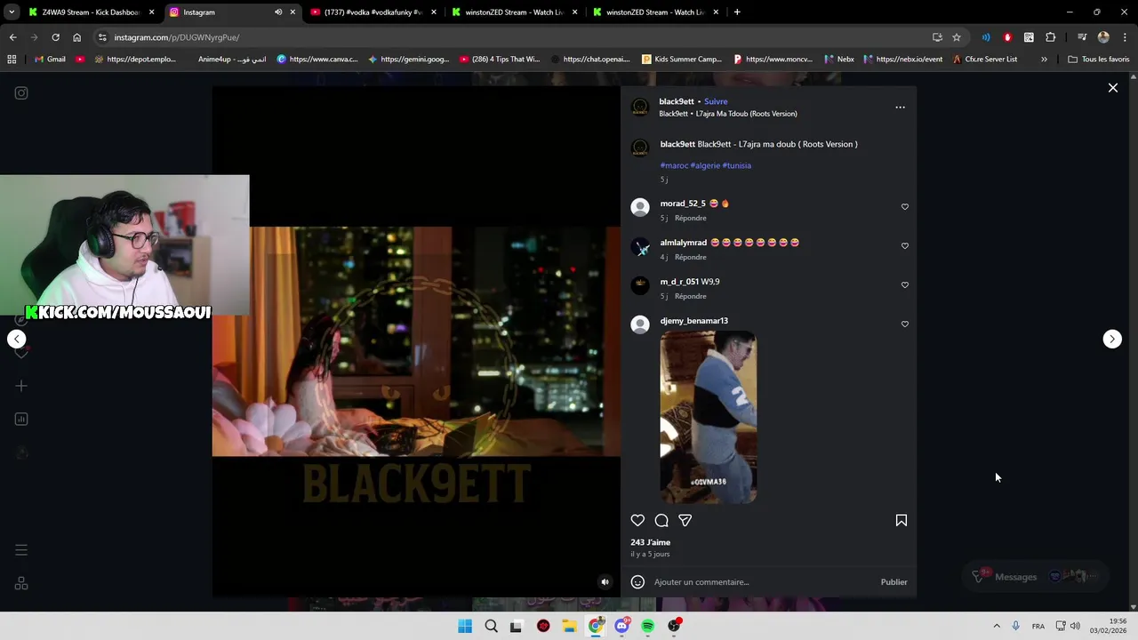Open the #tunisia hashtag

click(x=736, y=165)
